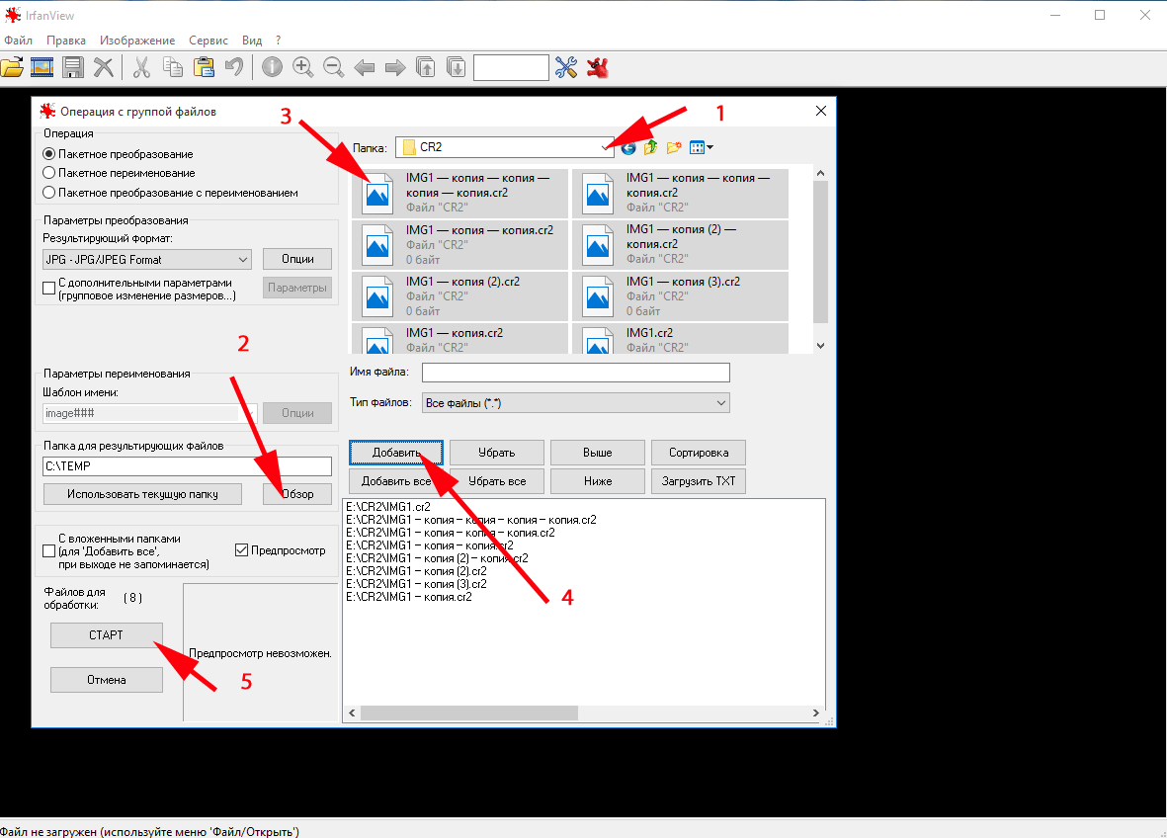Click the back navigation globe icon
1167x838 pixels.
627,146
